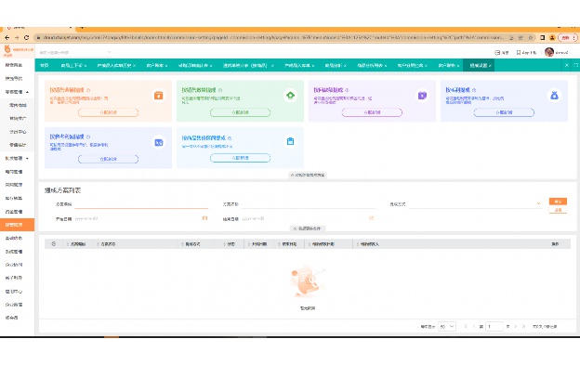Collapse the card section toggle below cards
Screen dimensions: 580x365
point(308,175)
